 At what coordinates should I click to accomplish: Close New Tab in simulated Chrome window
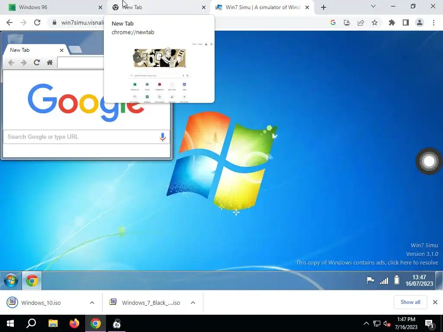coord(61,50)
